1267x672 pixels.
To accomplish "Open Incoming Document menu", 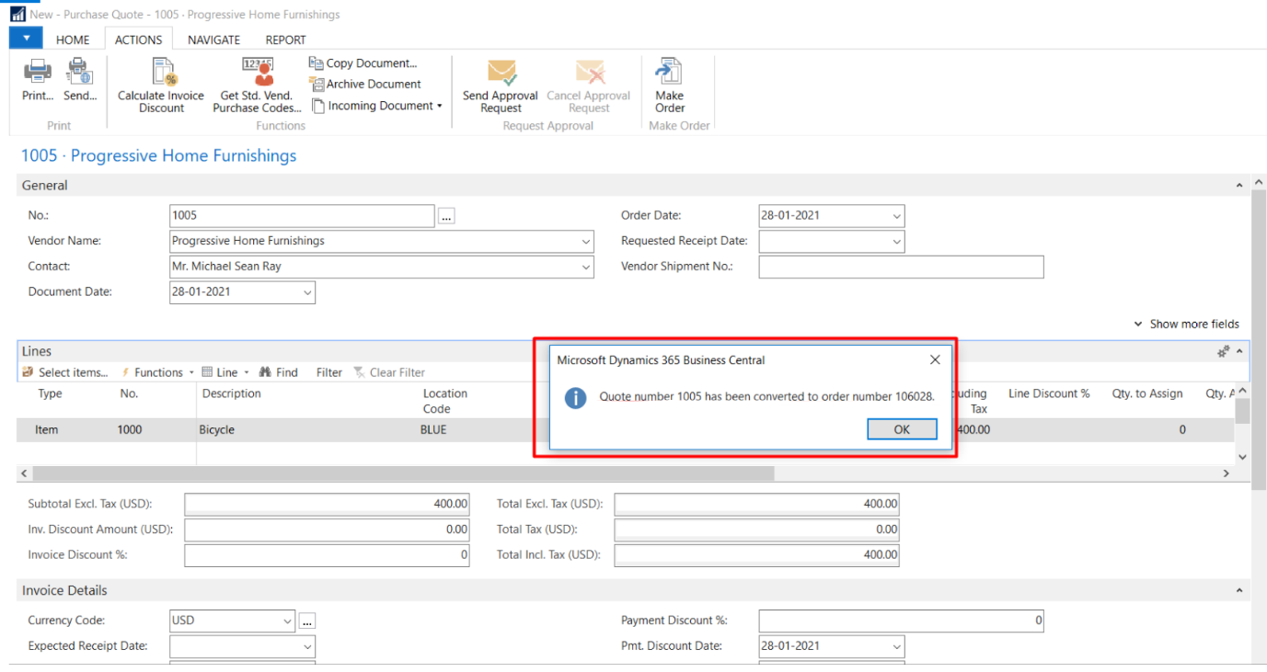I will [x=376, y=106].
